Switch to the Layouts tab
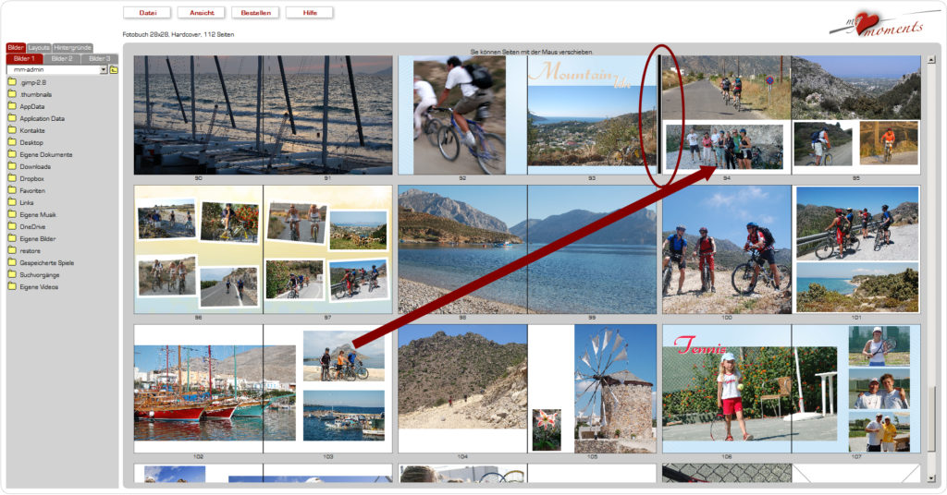The image size is (947, 495). click(39, 47)
